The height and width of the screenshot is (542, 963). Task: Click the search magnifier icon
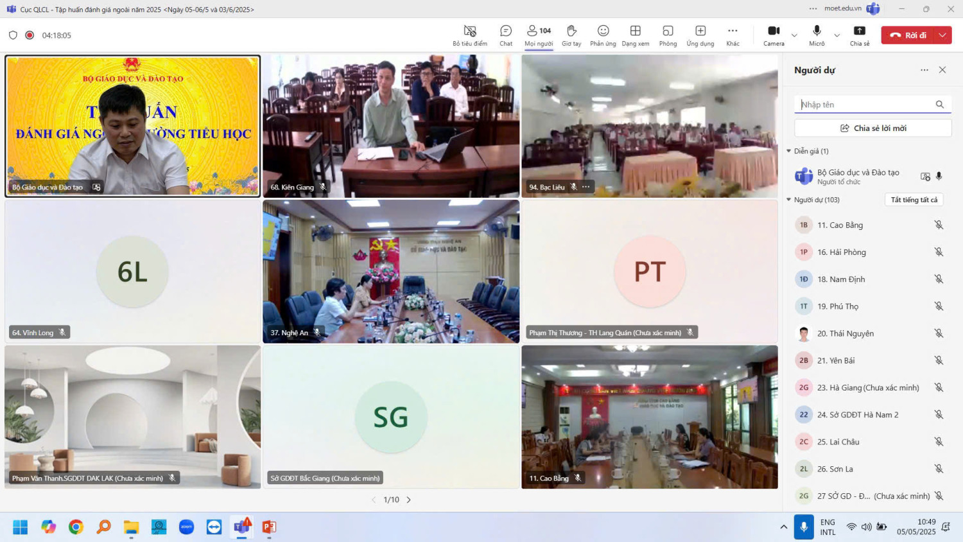tap(940, 105)
